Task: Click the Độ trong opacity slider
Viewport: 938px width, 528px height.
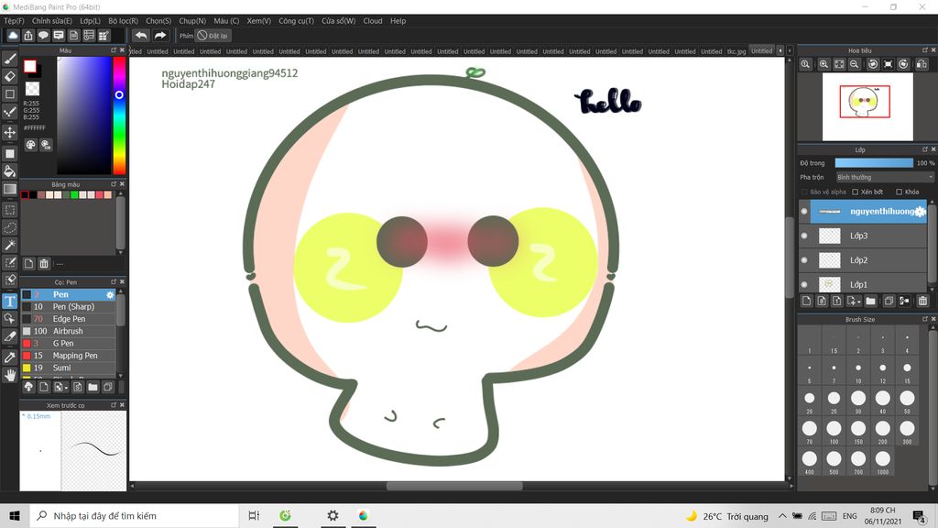Action: tap(874, 163)
